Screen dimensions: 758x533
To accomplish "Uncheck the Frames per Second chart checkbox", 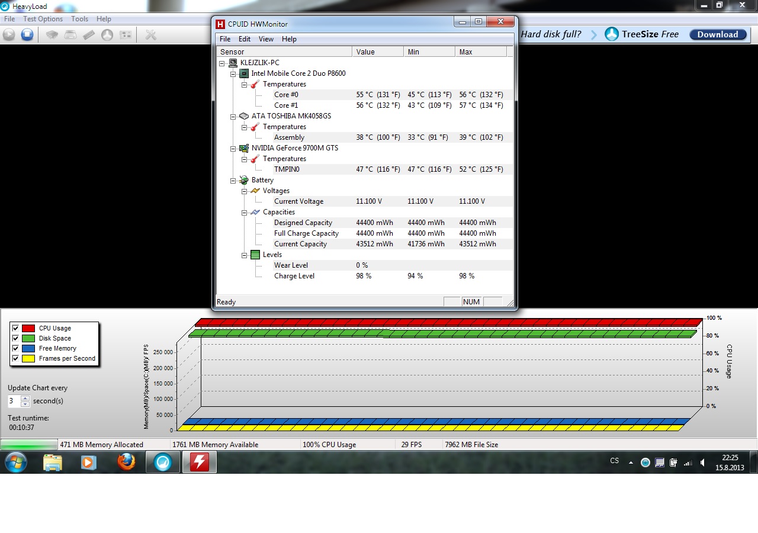I will click(x=15, y=358).
